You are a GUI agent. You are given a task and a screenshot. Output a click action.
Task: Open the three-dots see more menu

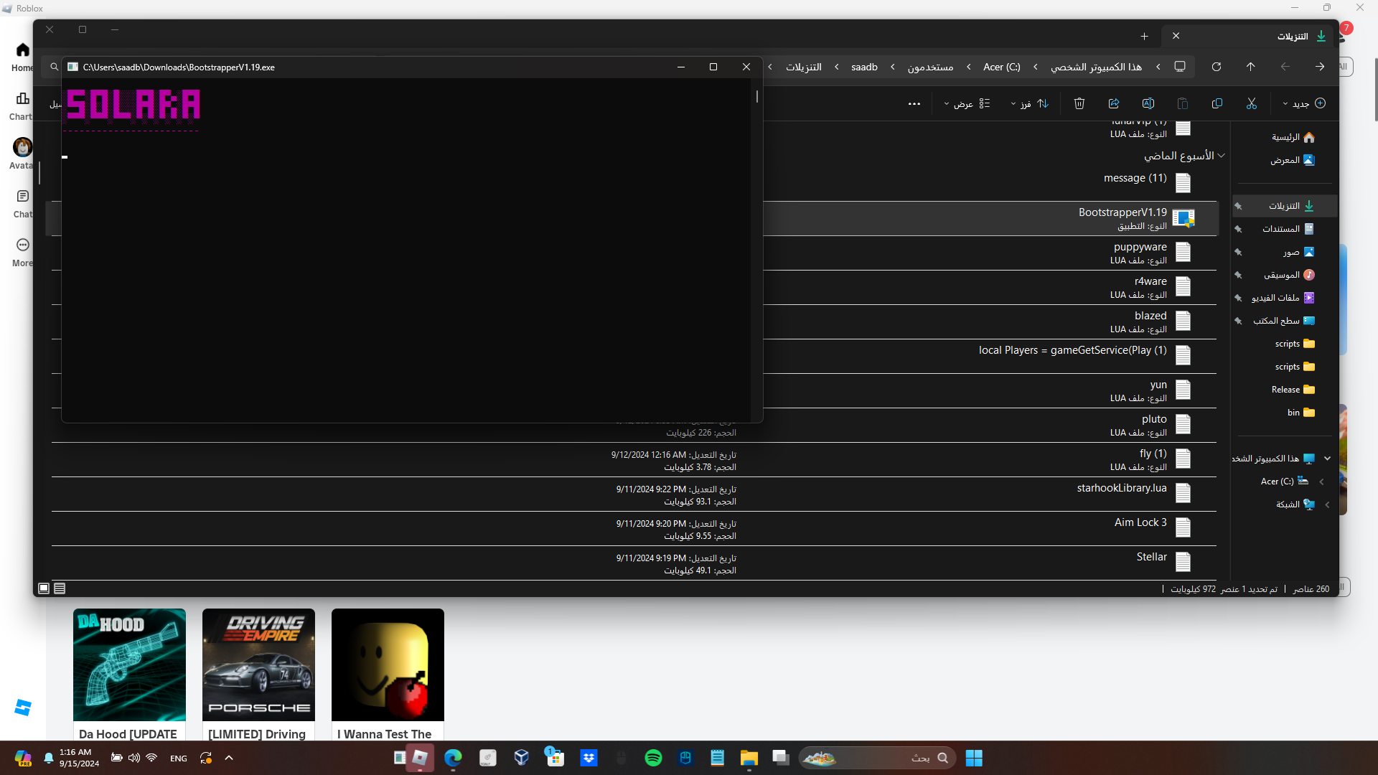[x=914, y=103]
